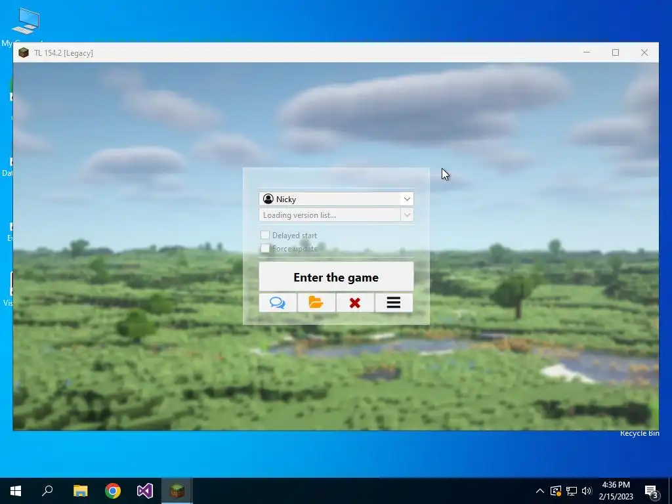Open taskbar search magnifier
Screen dimensions: 672x504
(47, 491)
